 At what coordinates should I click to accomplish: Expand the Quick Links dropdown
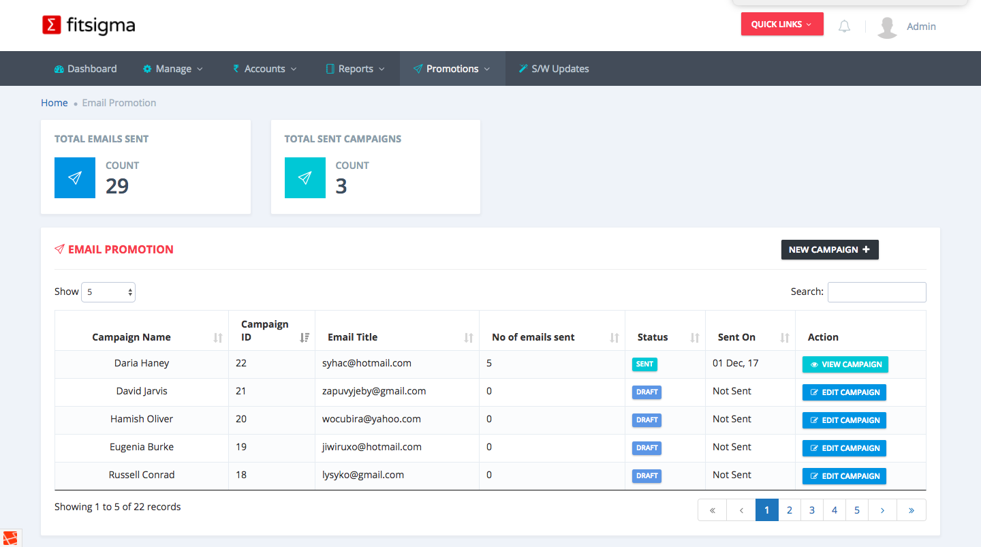coord(781,25)
